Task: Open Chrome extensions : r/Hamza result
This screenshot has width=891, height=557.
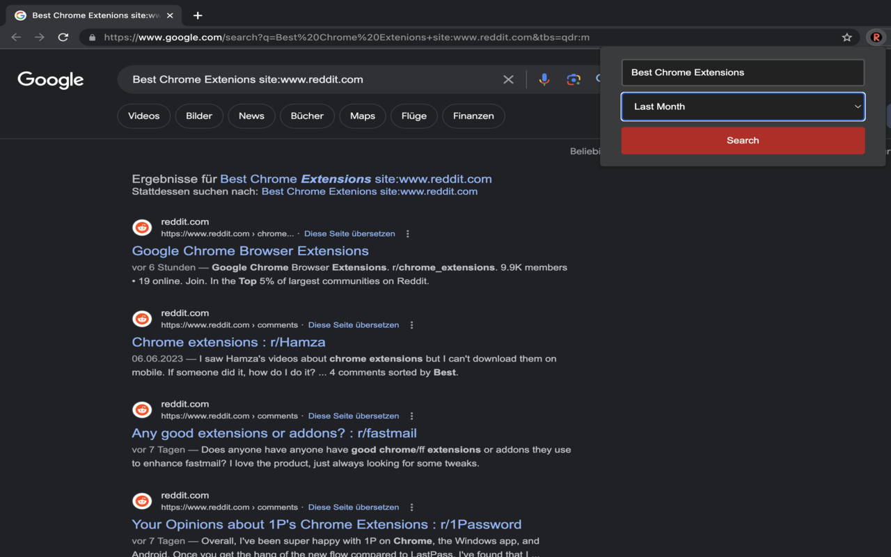Action: [229, 342]
